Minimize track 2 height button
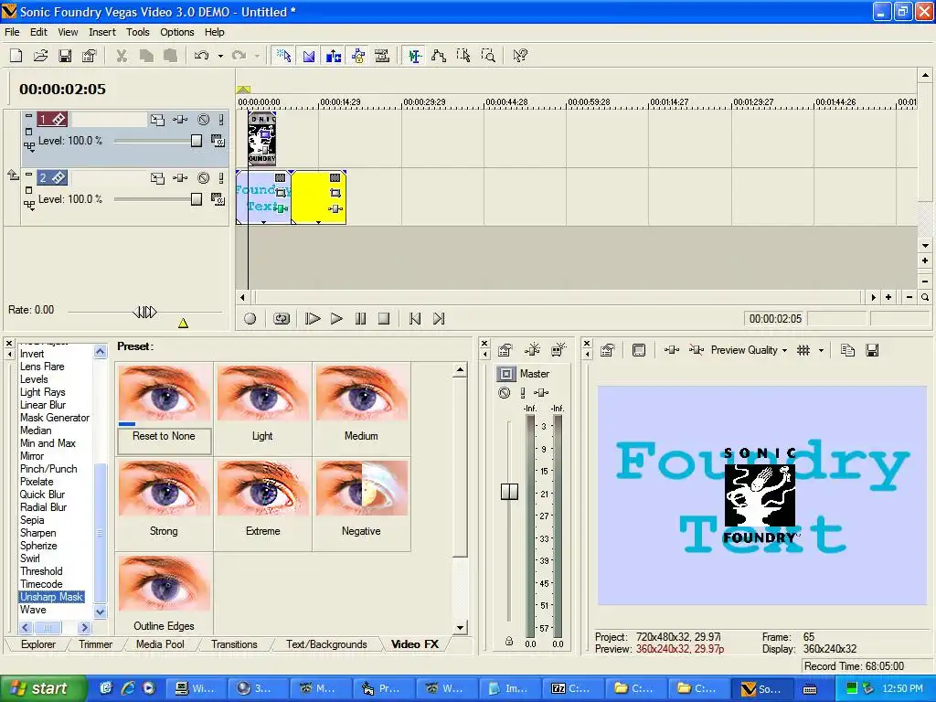 tap(28, 175)
